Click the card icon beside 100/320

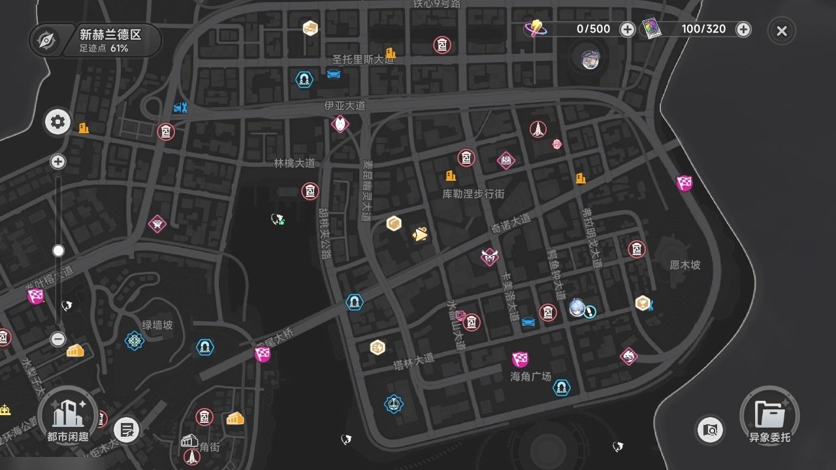(x=651, y=29)
